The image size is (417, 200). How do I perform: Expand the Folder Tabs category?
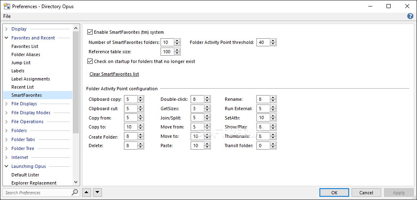[7, 139]
